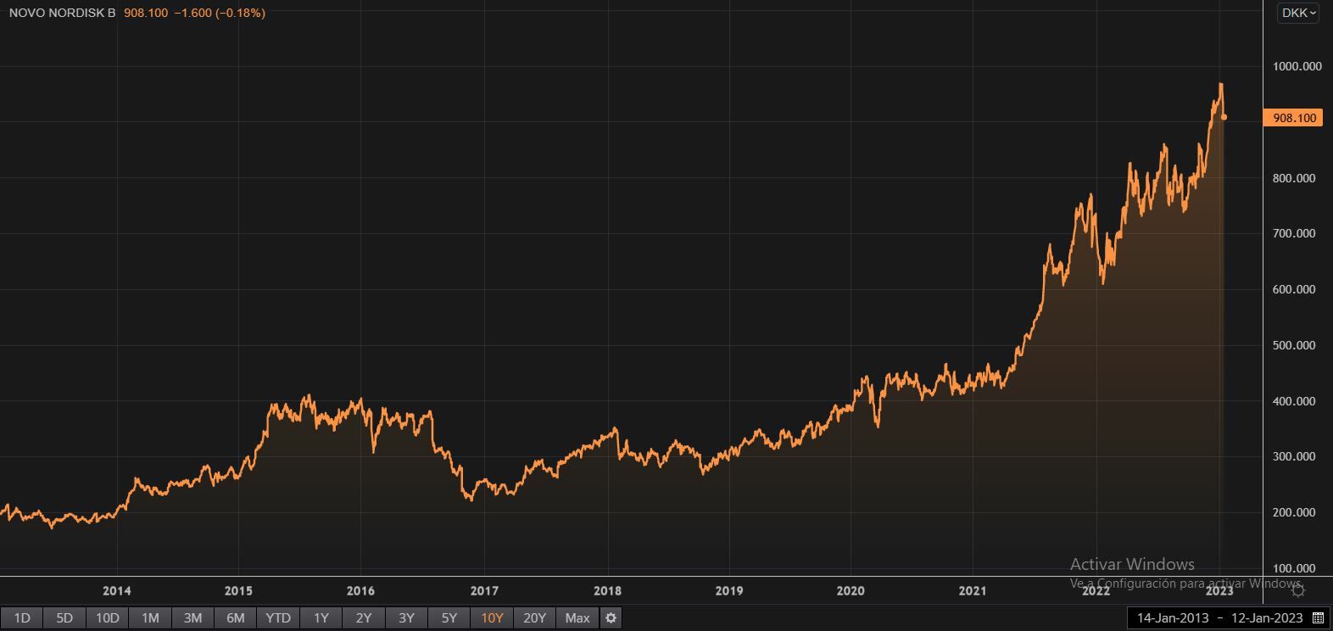Click the 700.000 price axis label
The image size is (1333, 631).
click(x=1295, y=233)
